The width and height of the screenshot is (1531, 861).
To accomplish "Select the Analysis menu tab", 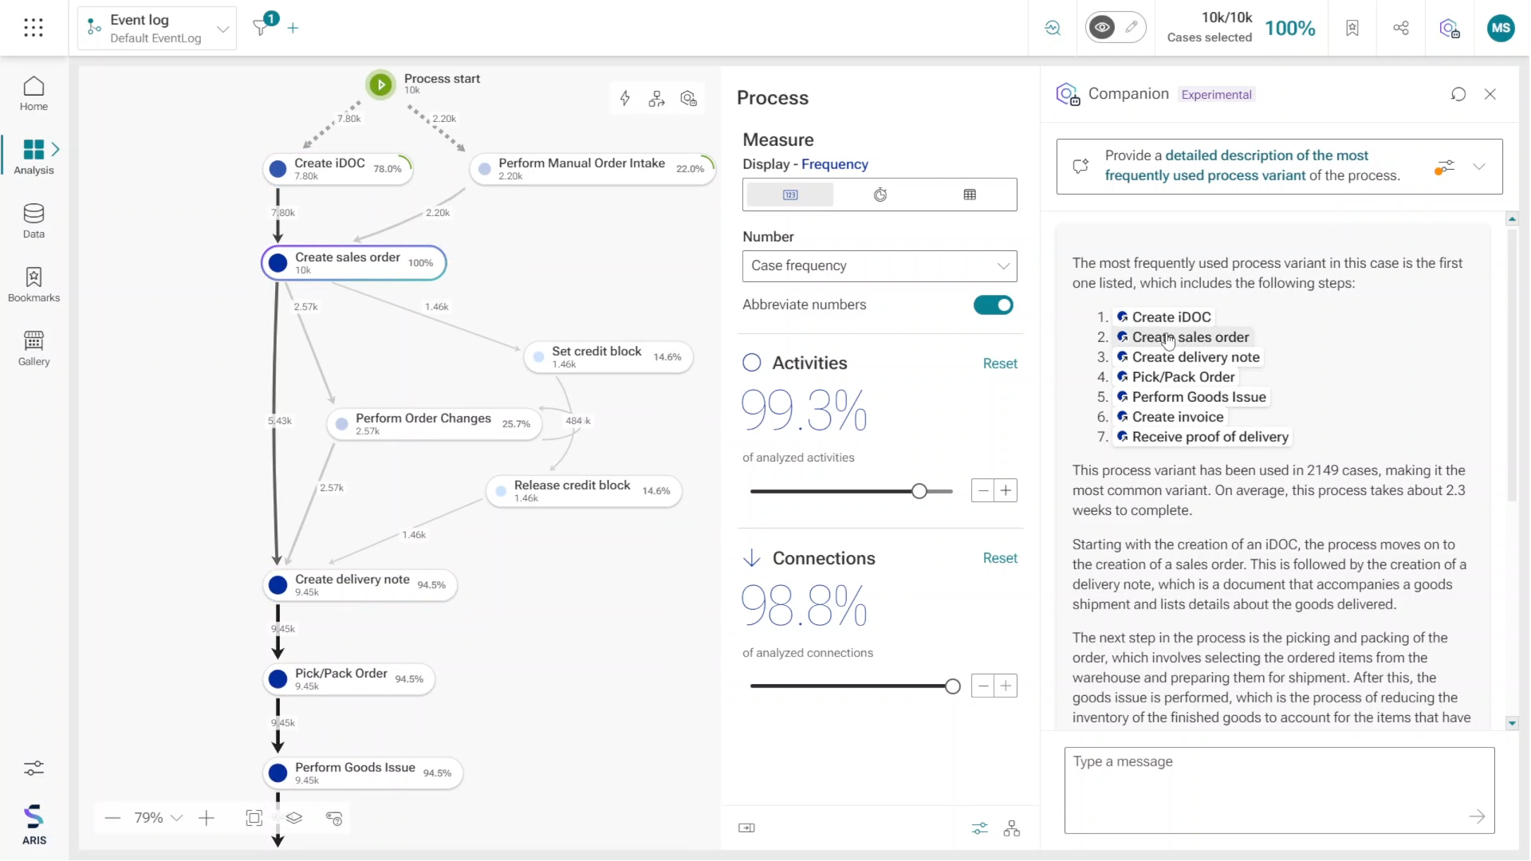I will [33, 156].
